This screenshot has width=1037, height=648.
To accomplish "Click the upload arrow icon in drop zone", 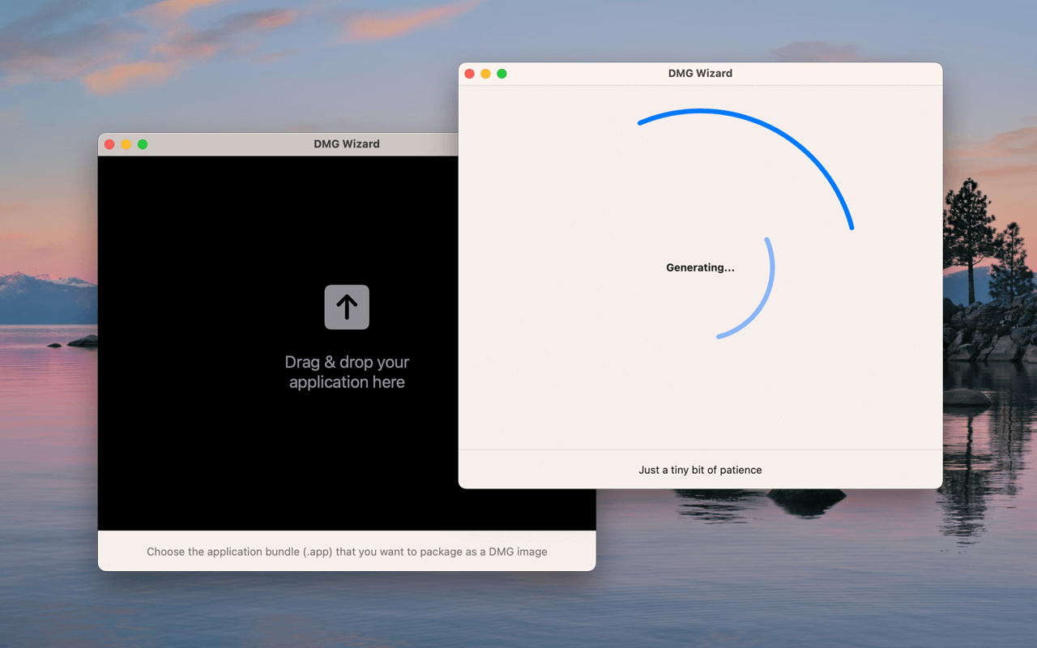I will point(347,307).
